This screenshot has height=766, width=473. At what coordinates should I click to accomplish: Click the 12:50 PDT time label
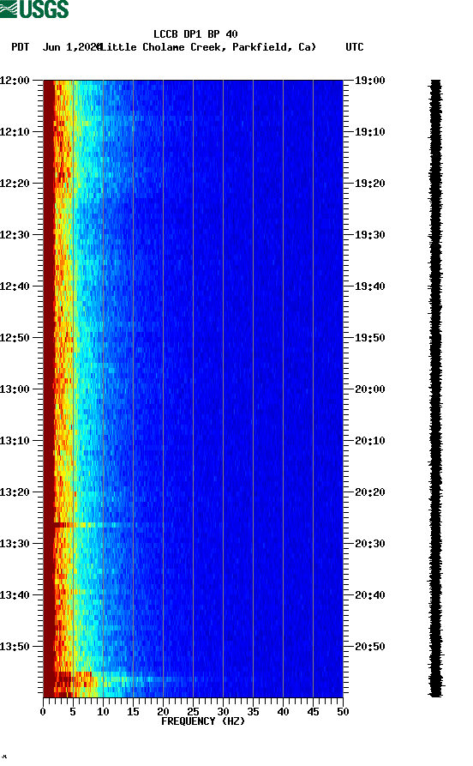15,338
